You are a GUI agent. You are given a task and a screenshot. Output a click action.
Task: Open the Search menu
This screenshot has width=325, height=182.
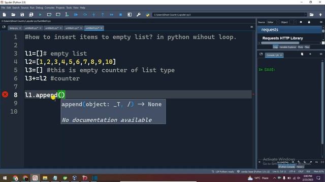coord(16,8)
